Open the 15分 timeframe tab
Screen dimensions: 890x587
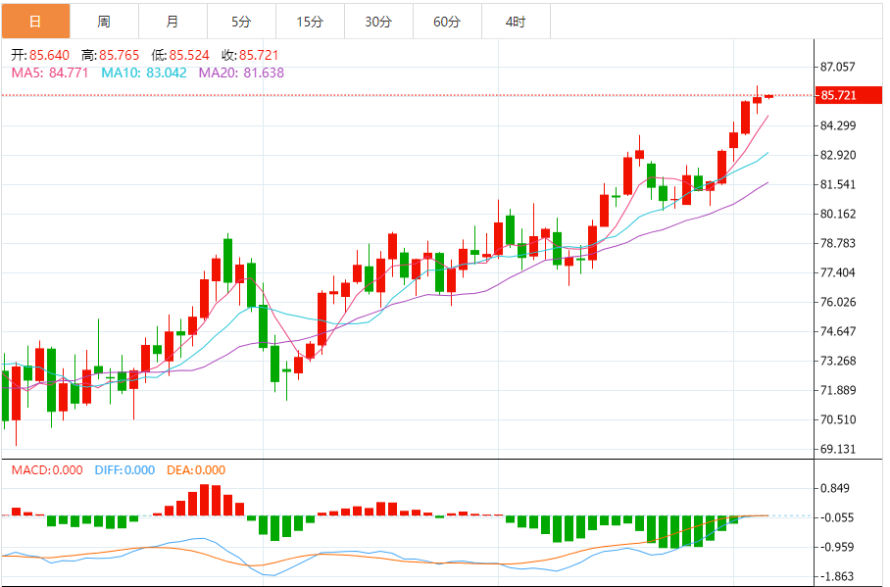(311, 22)
